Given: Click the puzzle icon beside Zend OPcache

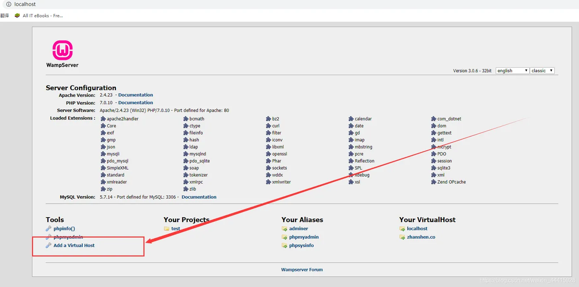Looking at the screenshot, I should coord(434,182).
